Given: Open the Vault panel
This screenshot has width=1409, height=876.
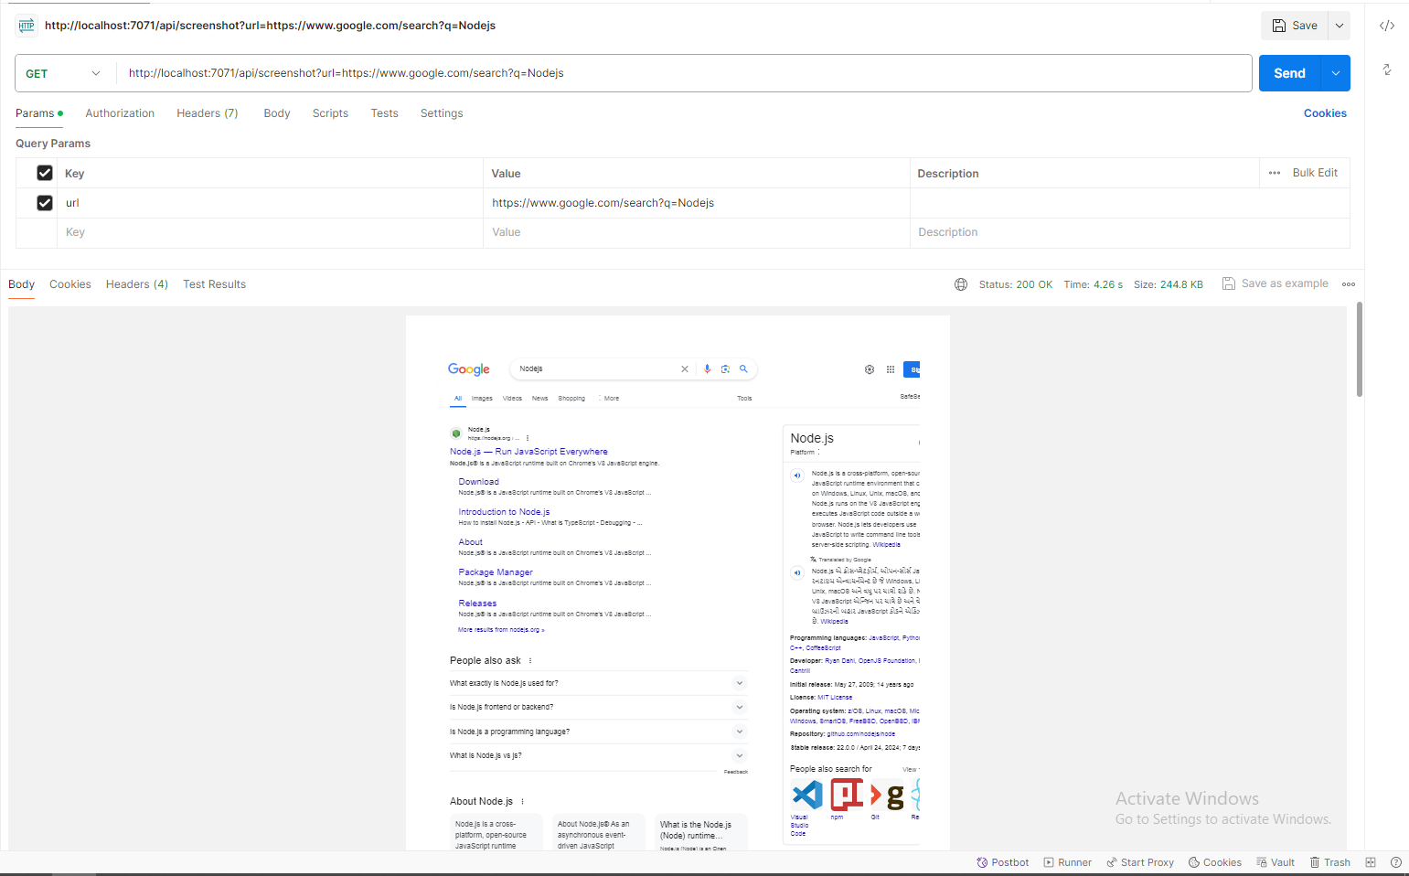Looking at the screenshot, I should click(1275, 861).
